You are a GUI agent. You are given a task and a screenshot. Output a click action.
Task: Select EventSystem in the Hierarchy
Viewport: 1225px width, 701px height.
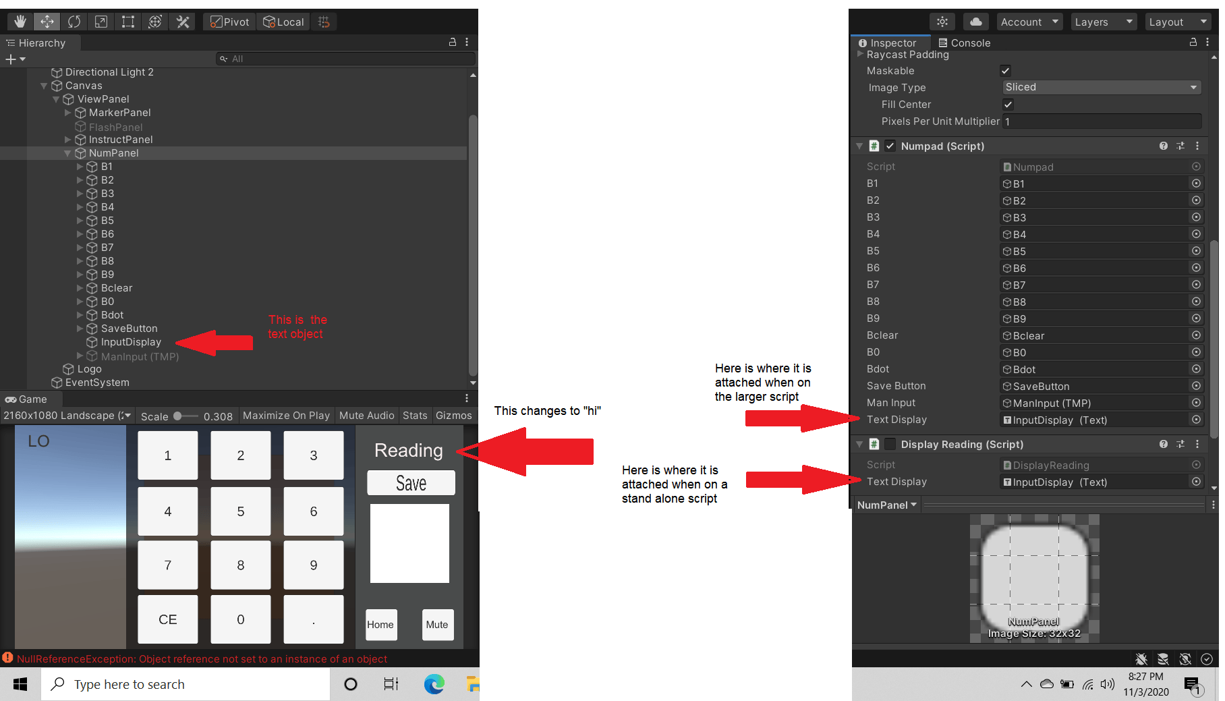pos(96,383)
